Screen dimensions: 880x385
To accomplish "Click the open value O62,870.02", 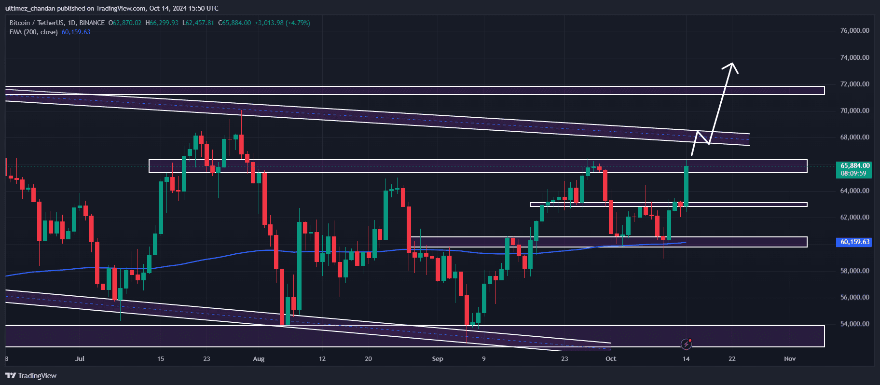I will click(125, 23).
